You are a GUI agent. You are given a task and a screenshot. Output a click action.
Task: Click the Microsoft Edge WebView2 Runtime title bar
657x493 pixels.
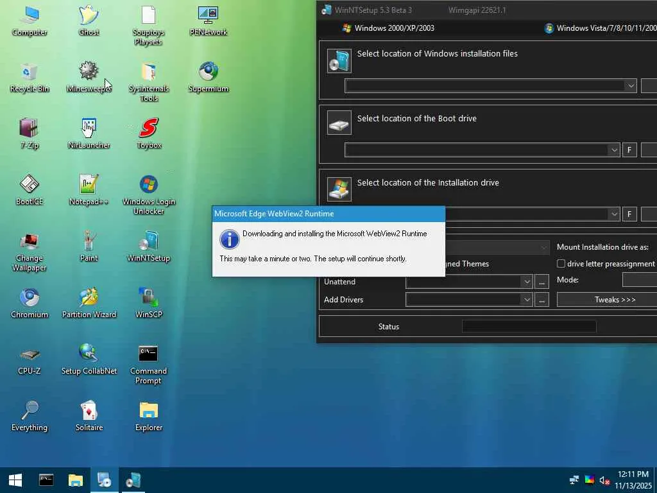tap(328, 214)
